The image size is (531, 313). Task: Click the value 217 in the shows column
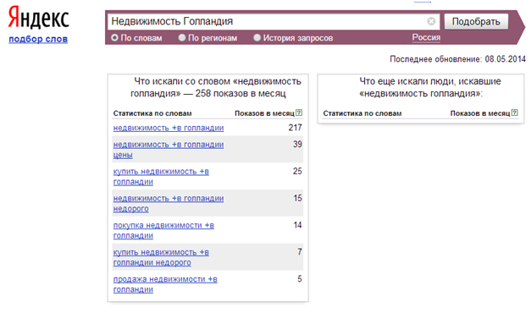click(295, 128)
